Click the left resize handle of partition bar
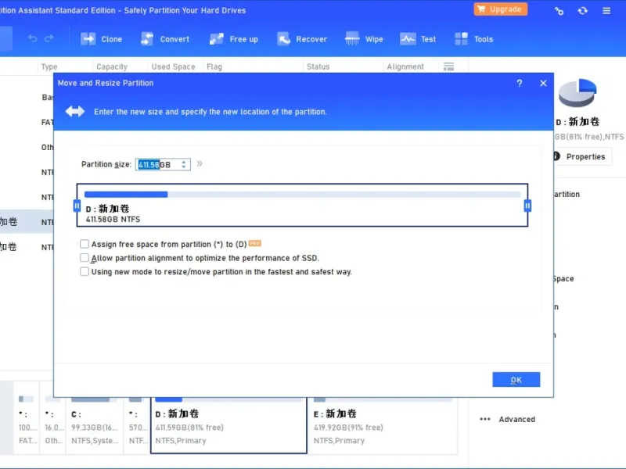This screenshot has width=626, height=469. pyautogui.click(x=77, y=206)
